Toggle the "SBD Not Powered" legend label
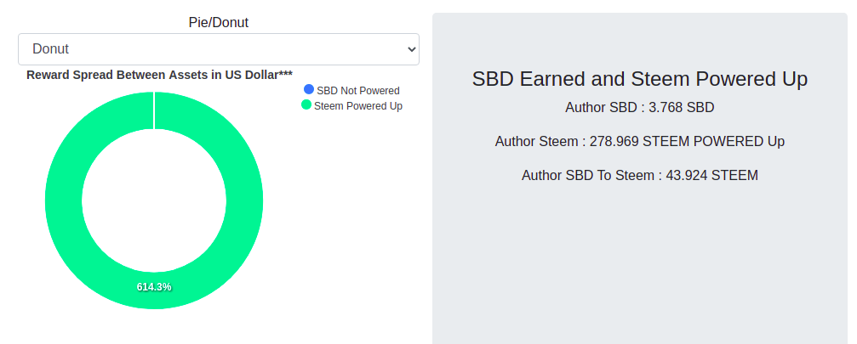Viewport: 857px width, 344px height. 357,91
